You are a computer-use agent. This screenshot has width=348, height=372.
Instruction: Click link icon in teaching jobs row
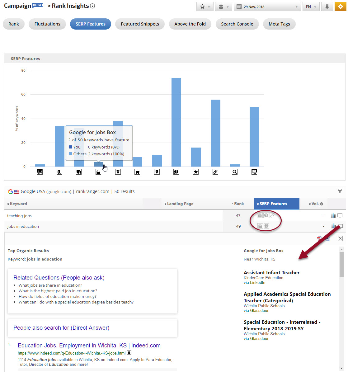(272, 215)
